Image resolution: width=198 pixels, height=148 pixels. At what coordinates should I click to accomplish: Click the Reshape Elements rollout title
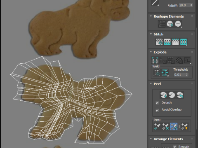(x=169, y=16)
